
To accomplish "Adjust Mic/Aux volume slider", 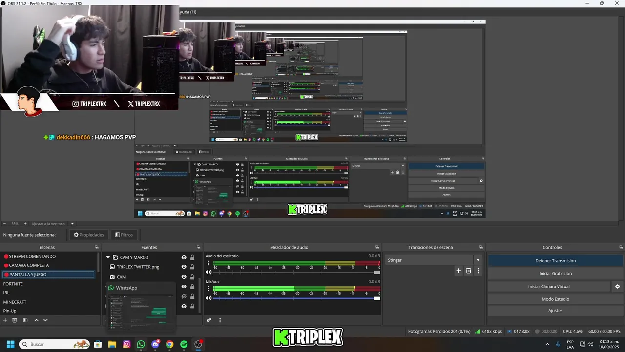I will (296, 298).
